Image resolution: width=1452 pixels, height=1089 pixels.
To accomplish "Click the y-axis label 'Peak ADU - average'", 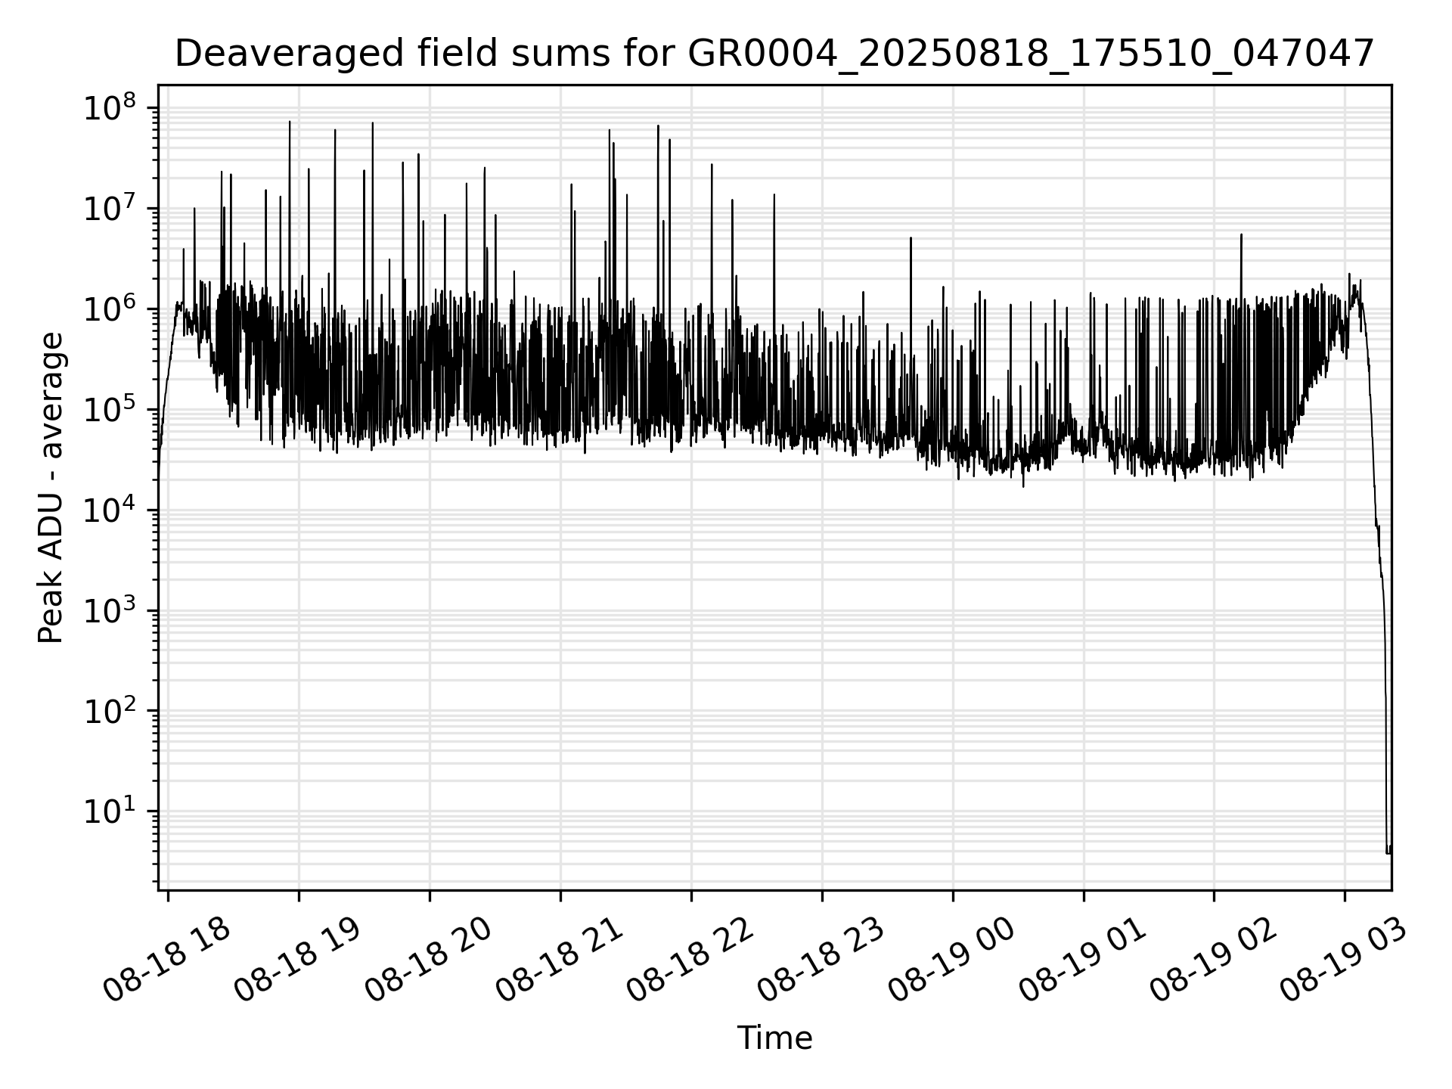I will click(x=51, y=488).
